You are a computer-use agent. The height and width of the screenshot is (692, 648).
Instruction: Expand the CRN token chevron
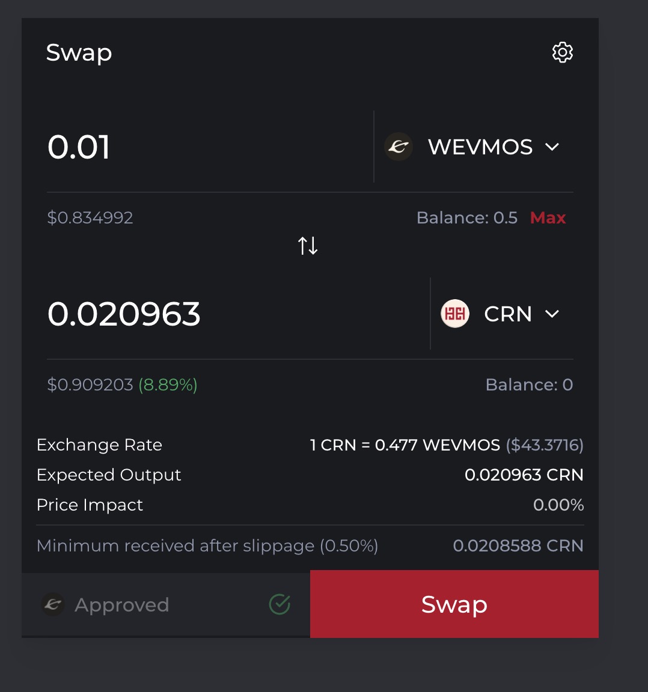point(552,314)
